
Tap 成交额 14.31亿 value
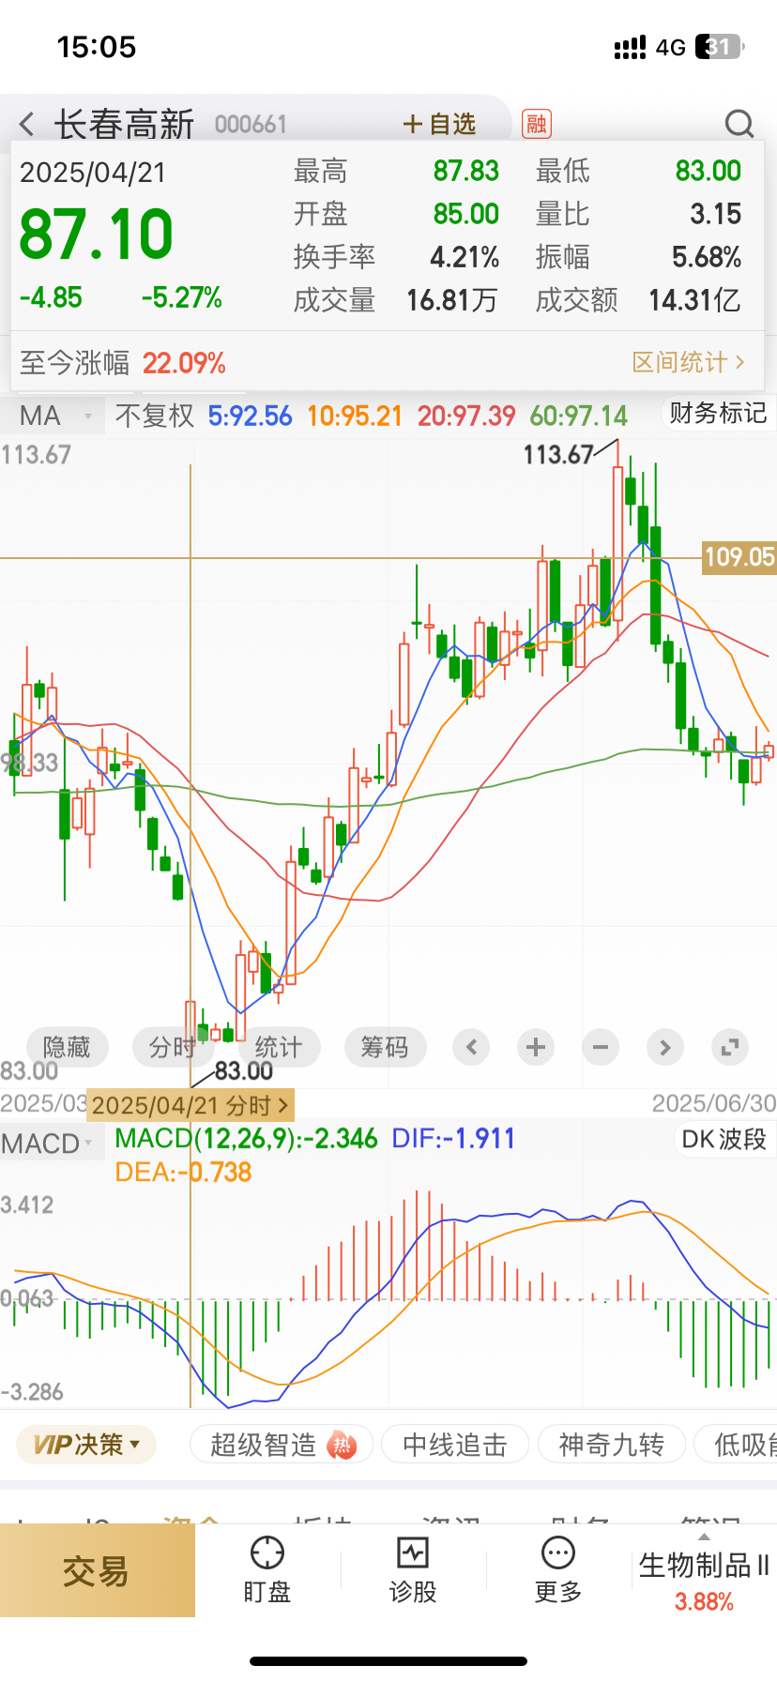click(x=694, y=300)
